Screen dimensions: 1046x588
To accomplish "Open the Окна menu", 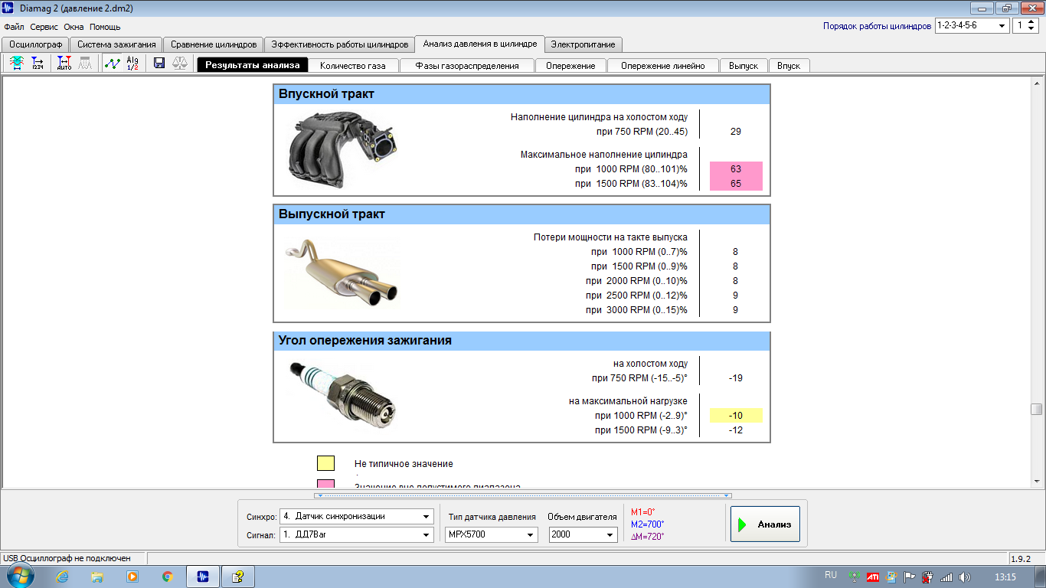I will [x=74, y=26].
